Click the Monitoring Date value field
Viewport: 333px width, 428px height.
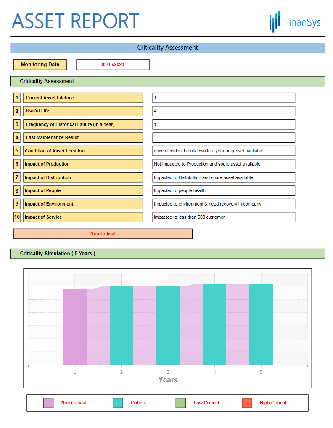coord(113,65)
